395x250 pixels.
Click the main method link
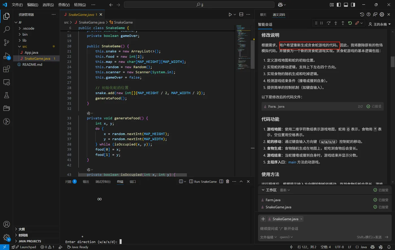(x=292, y=162)
